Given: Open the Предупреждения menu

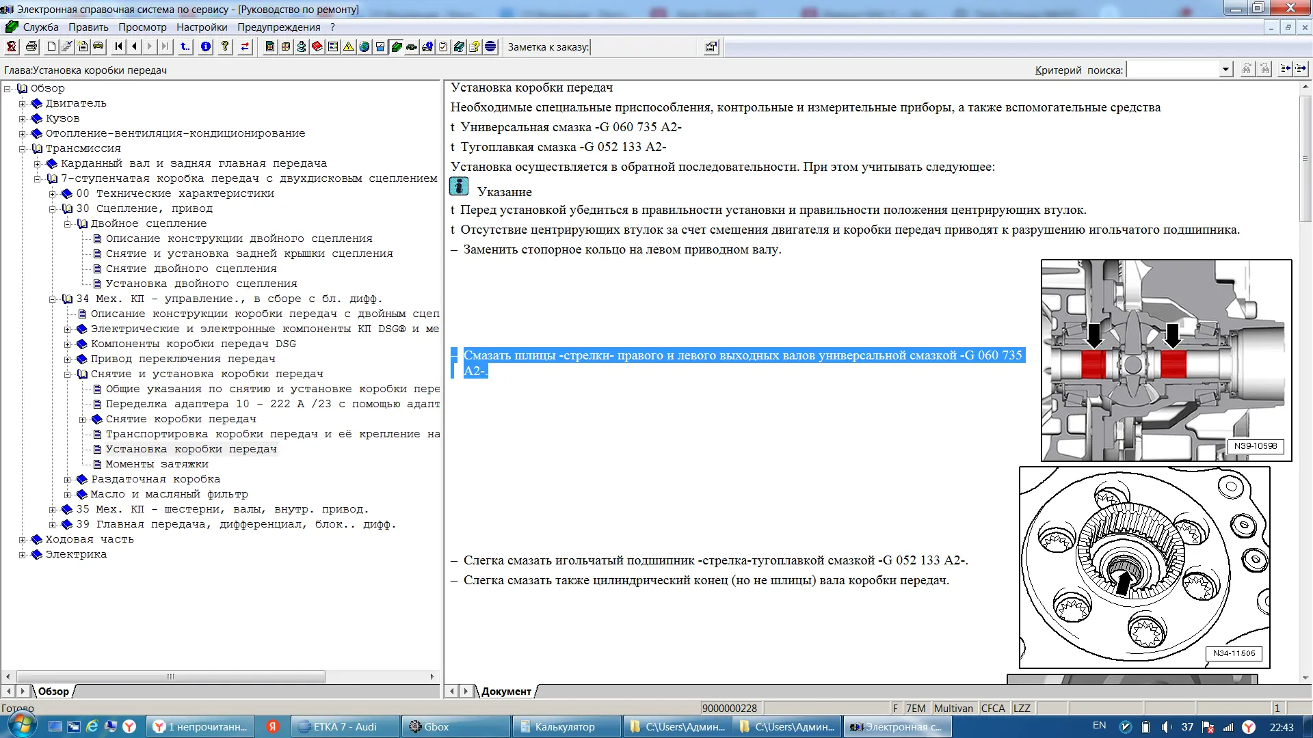Looking at the screenshot, I should [279, 27].
